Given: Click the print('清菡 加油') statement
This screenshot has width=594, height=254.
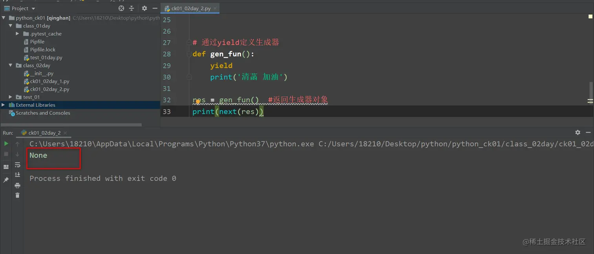Looking at the screenshot, I should [x=249, y=77].
